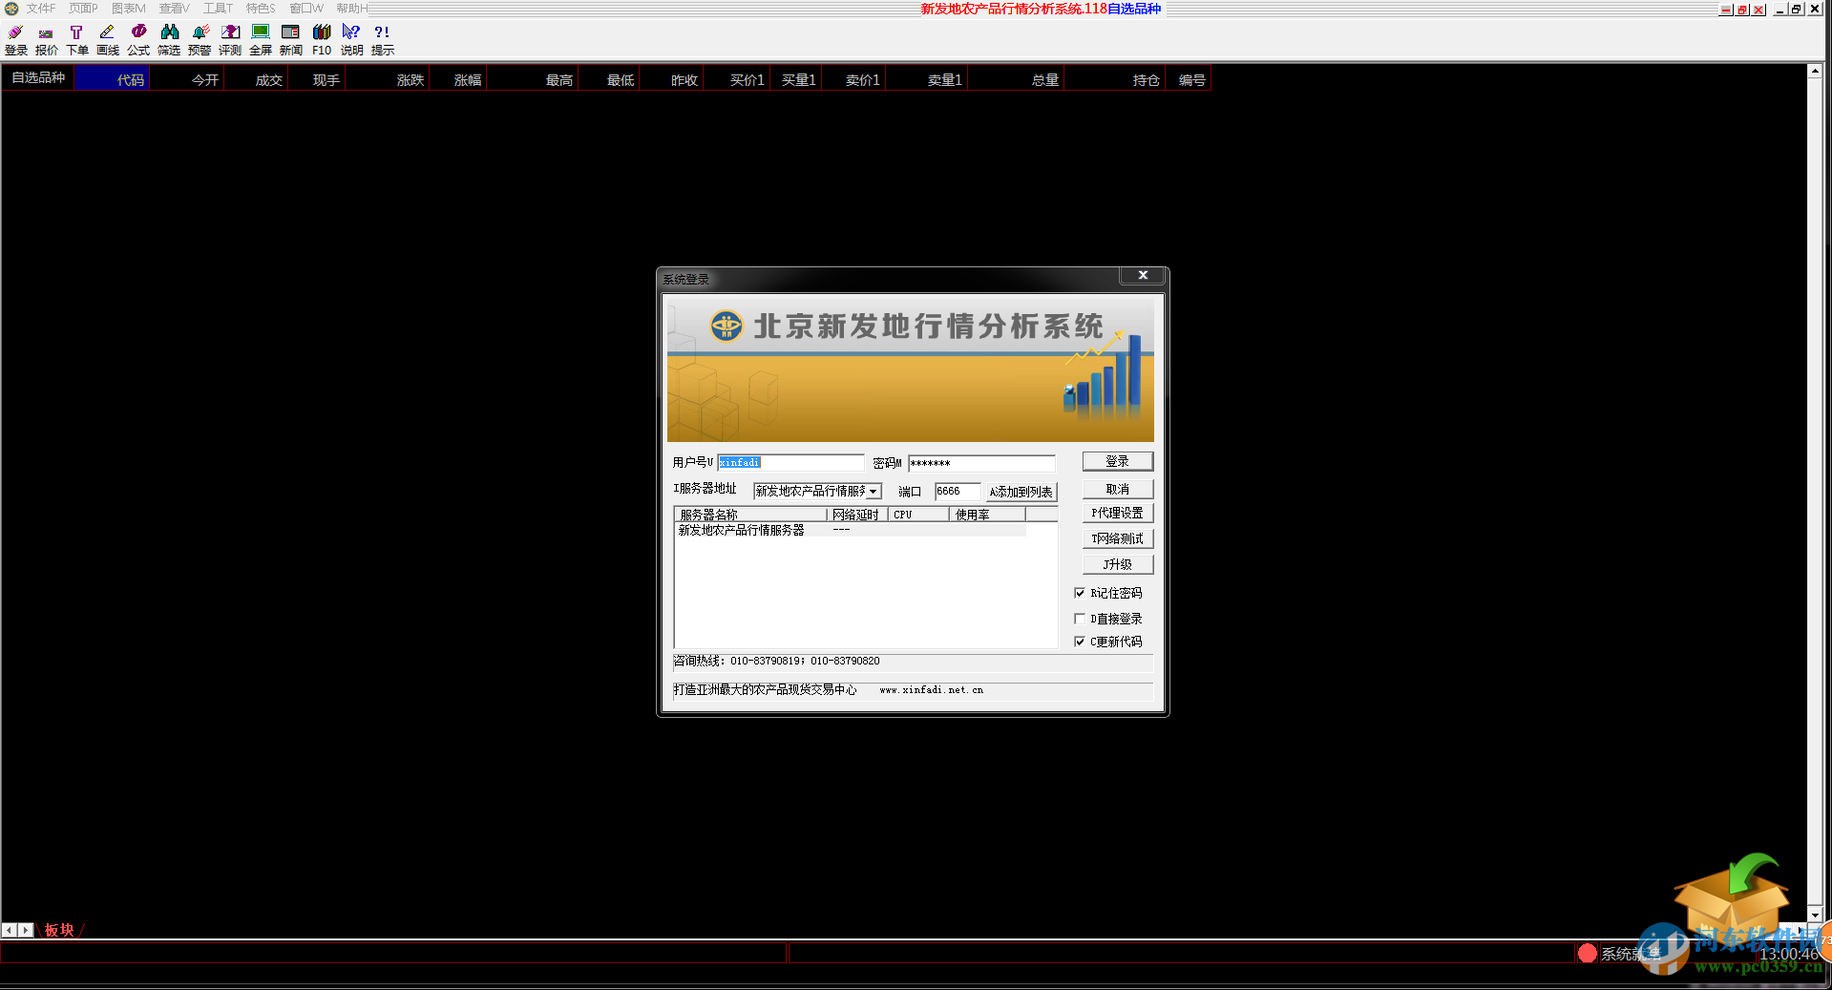Screen dimensions: 1832x990
Task: Click the app logo icon in menu bar
Action: [x=11, y=9]
